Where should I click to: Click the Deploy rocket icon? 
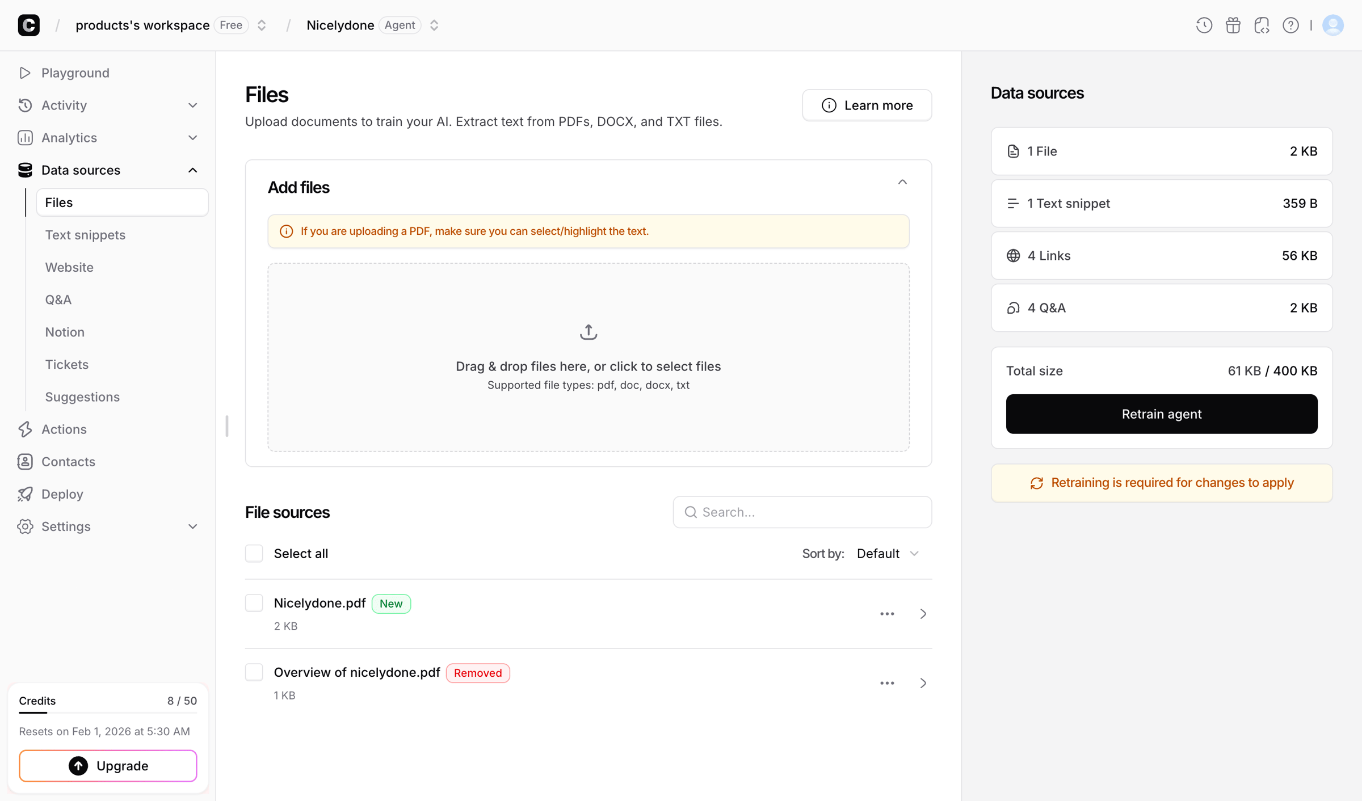[x=24, y=494]
